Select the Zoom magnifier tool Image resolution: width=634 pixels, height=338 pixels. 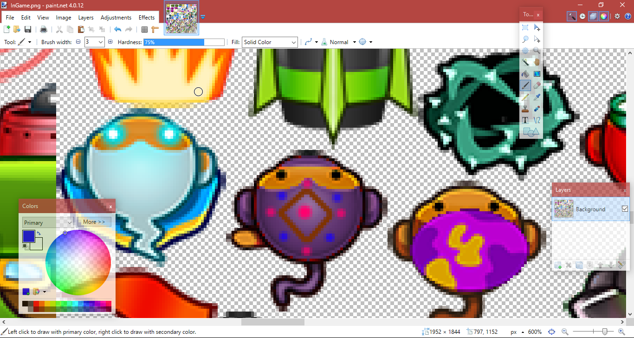pos(537,51)
